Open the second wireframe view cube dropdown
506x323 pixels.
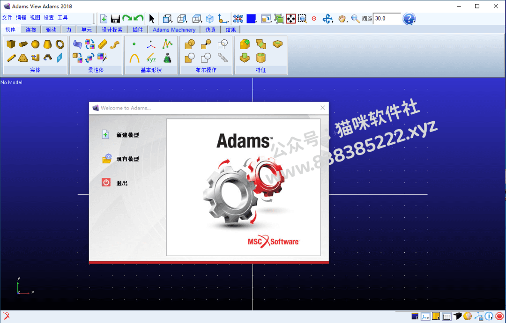point(182,19)
